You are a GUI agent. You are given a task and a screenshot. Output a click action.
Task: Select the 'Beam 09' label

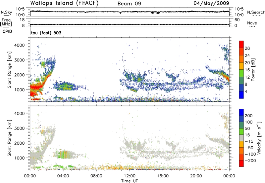coord(129,4)
